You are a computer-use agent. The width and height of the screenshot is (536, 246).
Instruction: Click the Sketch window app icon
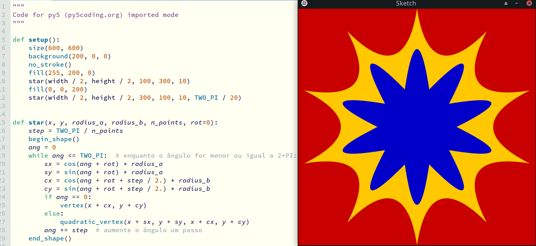point(304,4)
